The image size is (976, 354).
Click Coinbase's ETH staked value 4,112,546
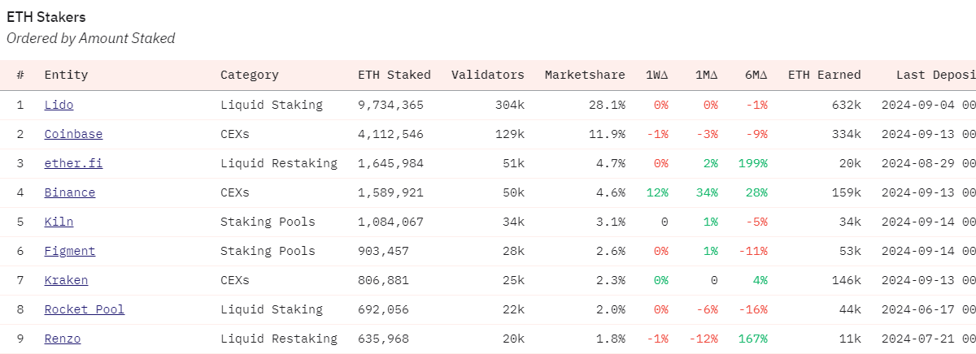(x=390, y=134)
